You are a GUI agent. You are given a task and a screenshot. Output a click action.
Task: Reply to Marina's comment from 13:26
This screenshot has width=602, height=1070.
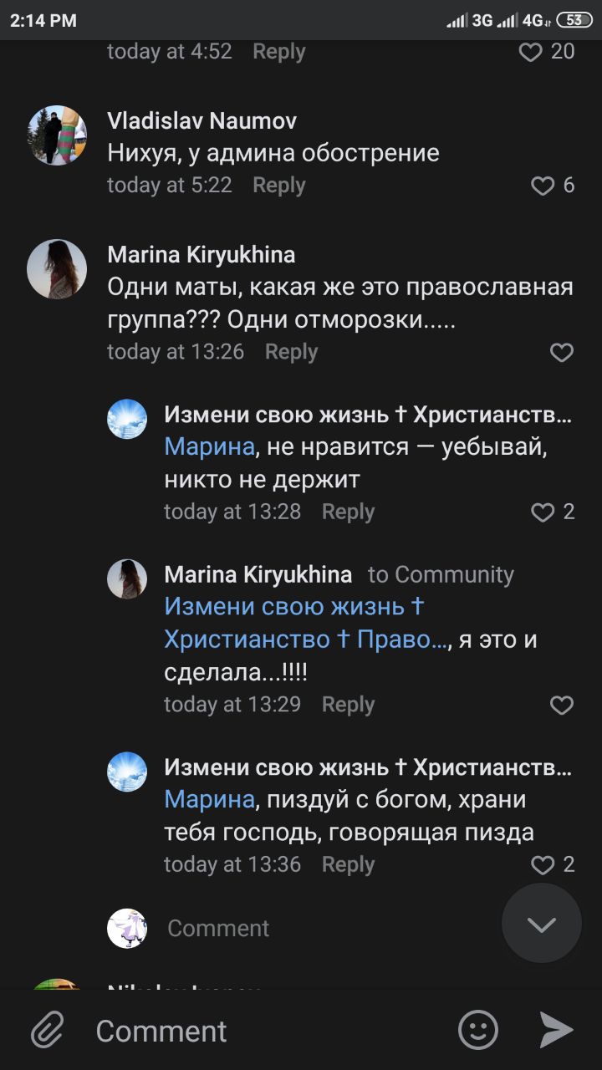coord(291,352)
